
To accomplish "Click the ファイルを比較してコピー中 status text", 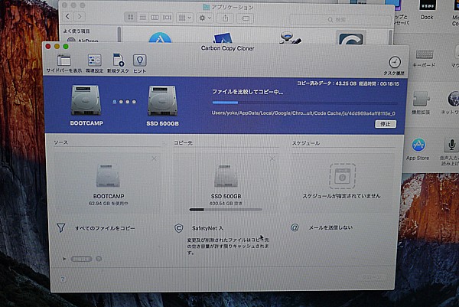I will pos(248,92).
